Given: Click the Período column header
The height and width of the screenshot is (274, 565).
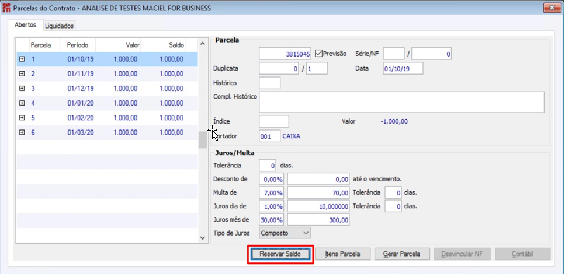Looking at the screenshot, I should click(78, 45).
